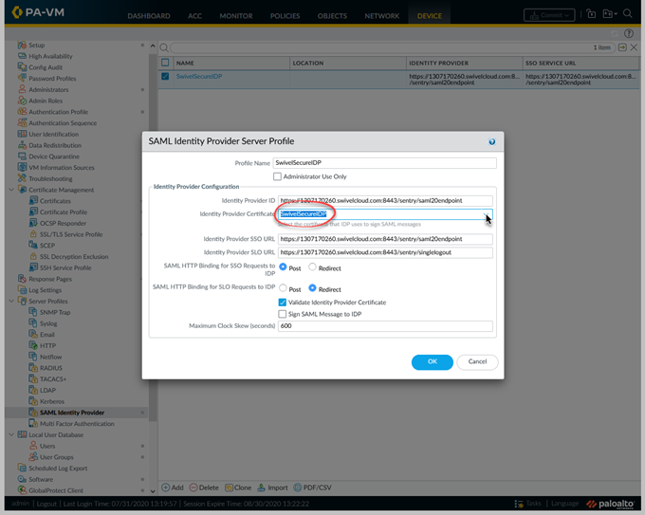The image size is (645, 515).
Task: Click the help icon in dialog title
Action: [491, 141]
